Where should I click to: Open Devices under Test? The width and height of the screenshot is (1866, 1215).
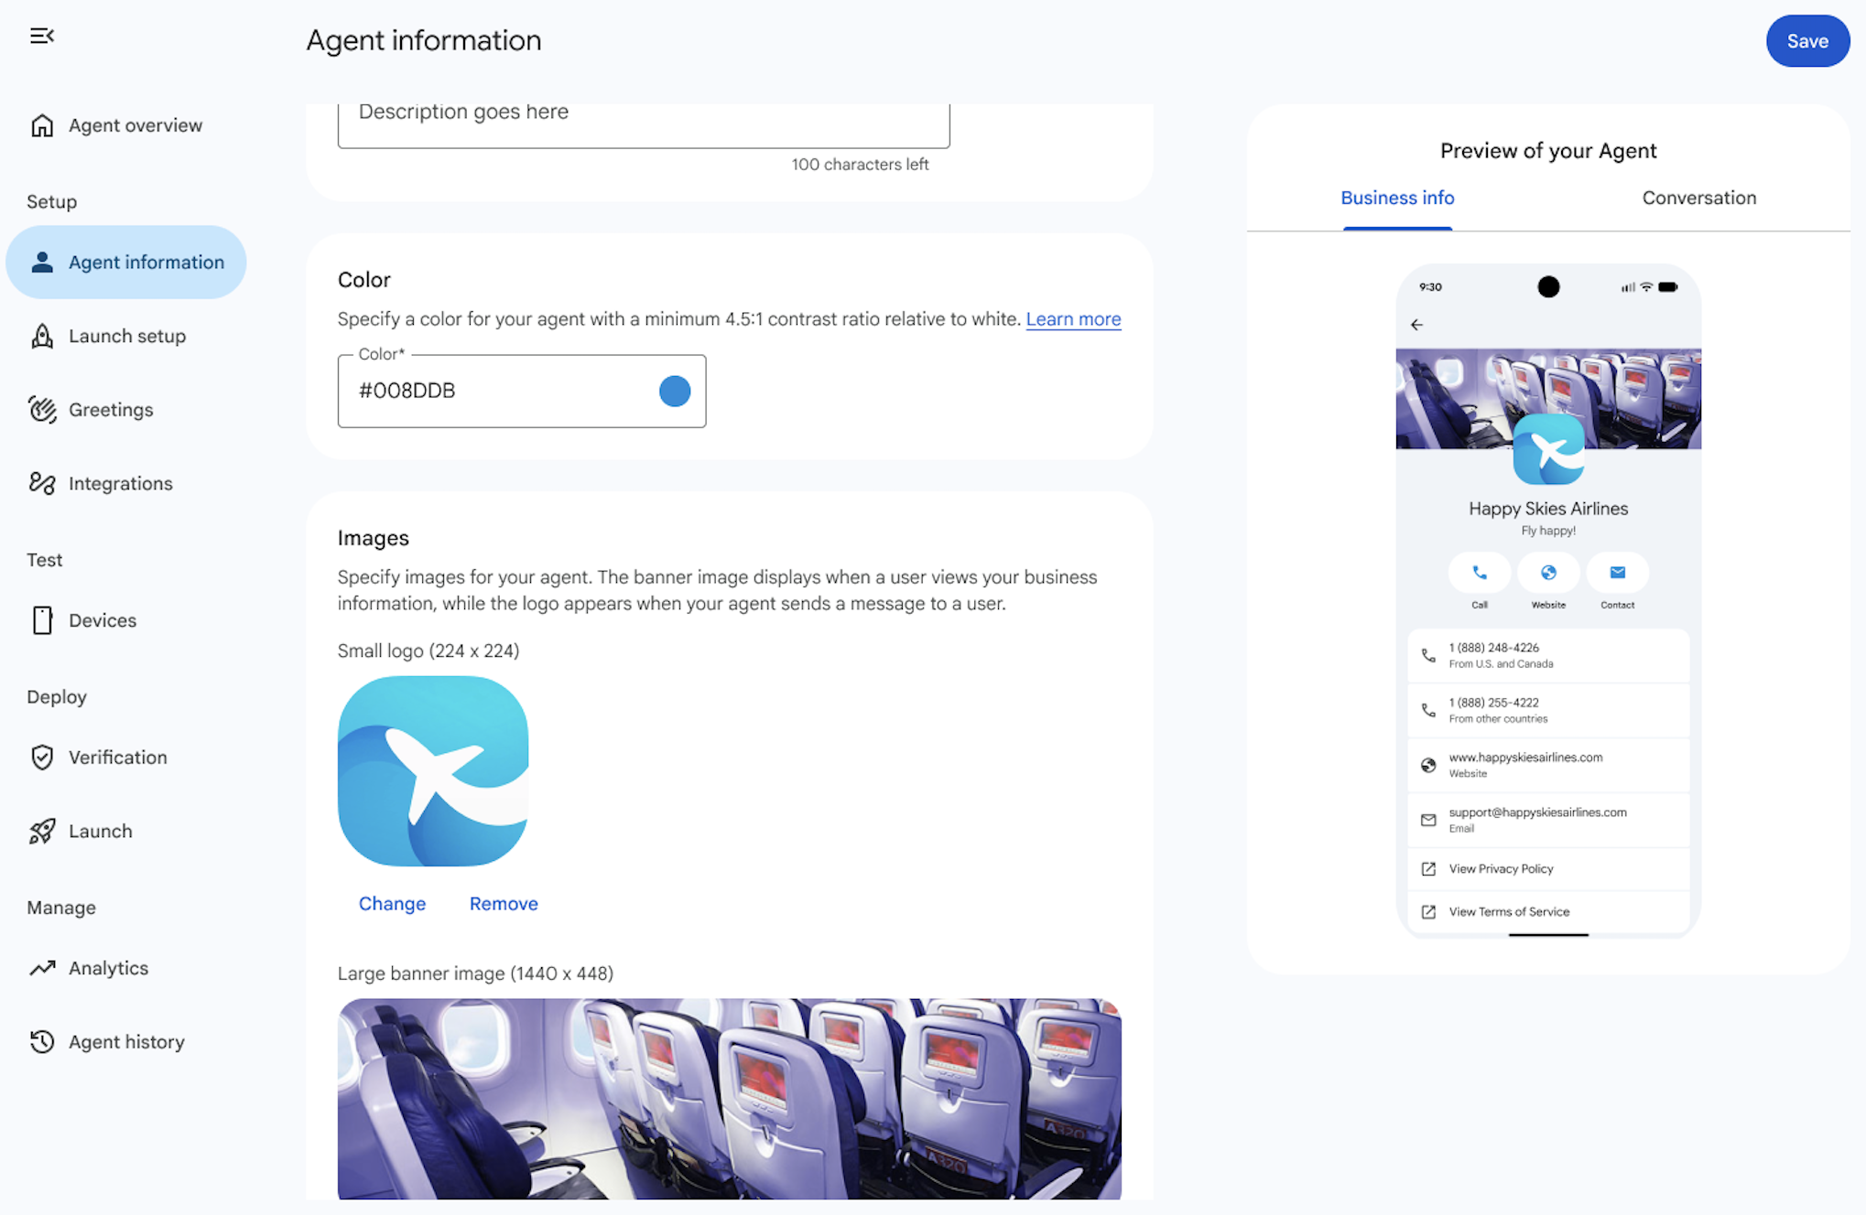102,620
